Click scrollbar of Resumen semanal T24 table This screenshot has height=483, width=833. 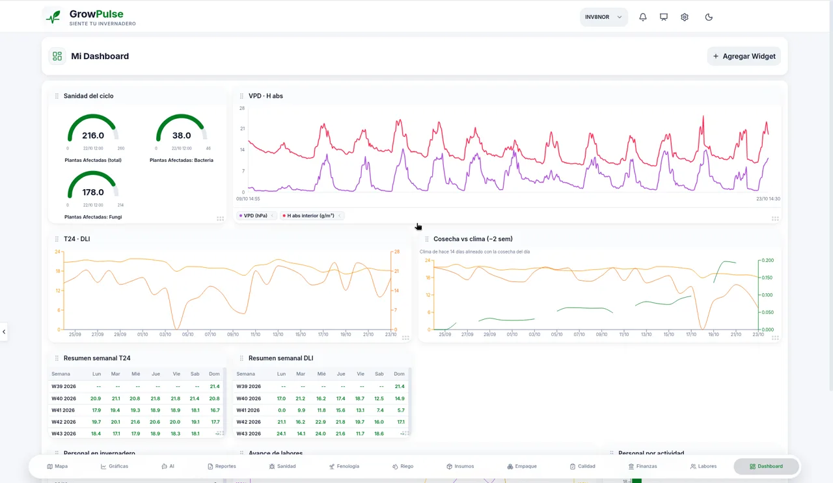[x=225, y=402]
